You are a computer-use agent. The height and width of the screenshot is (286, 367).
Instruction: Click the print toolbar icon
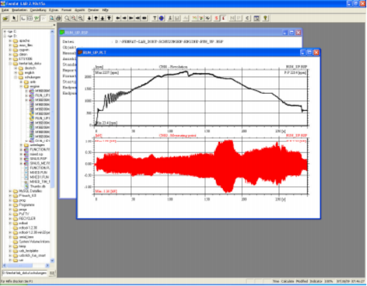pos(59,18)
